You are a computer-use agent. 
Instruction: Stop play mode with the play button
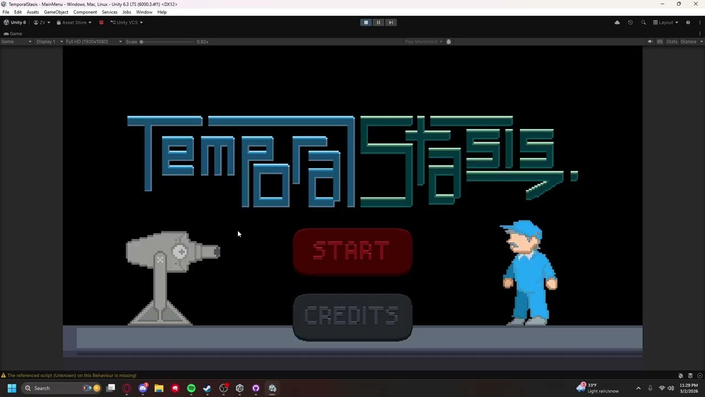click(x=366, y=23)
